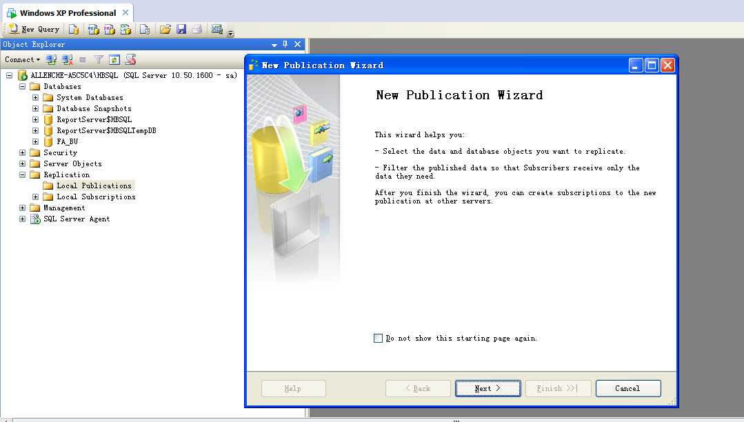Viewport: 744px width, 422px height.
Task: Select the Databases folder
Action: click(x=62, y=86)
